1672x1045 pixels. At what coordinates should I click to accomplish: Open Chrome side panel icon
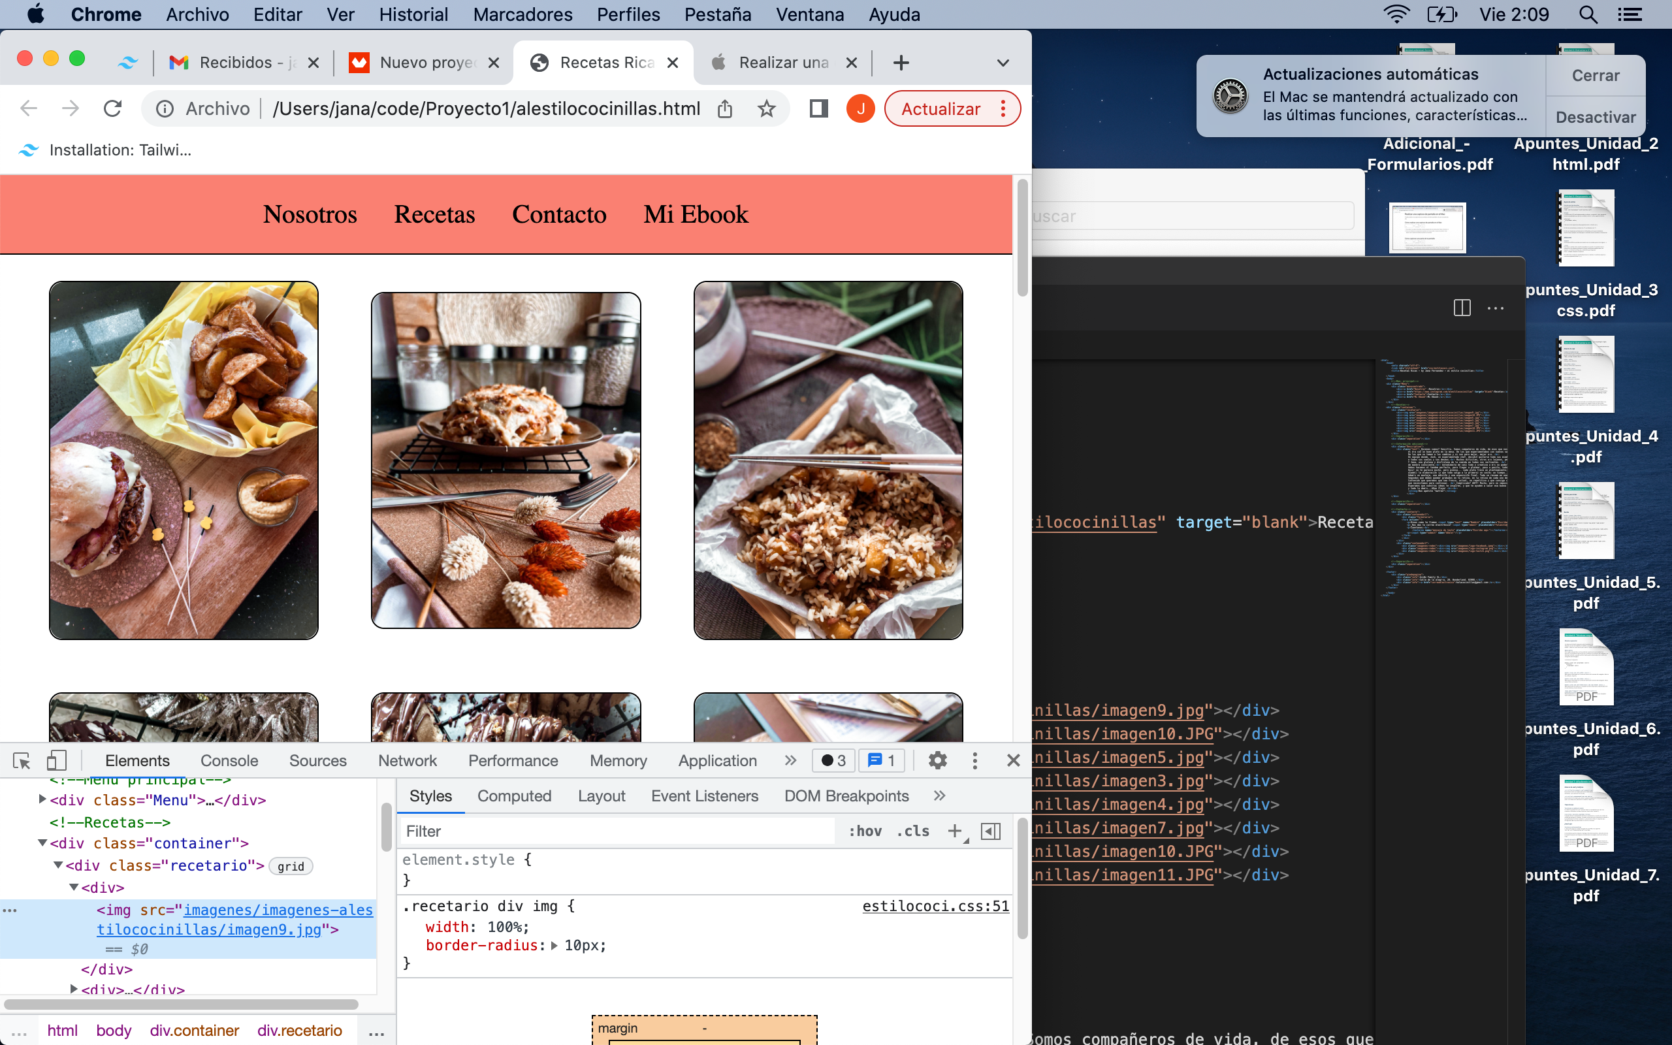coord(819,108)
